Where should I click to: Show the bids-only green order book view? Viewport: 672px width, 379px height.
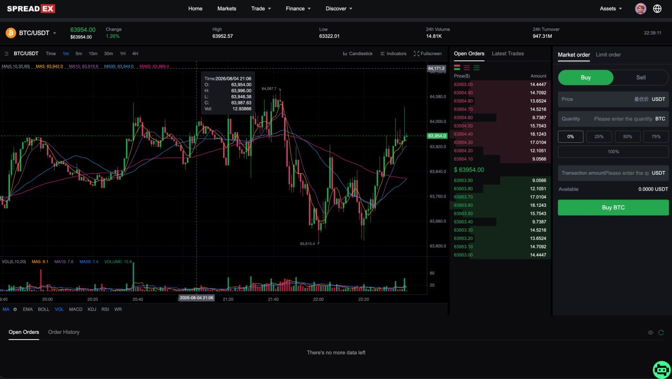pos(477,68)
